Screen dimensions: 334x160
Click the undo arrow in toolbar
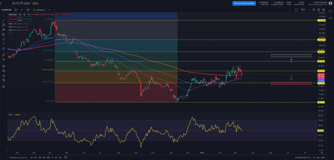click(50, 10)
